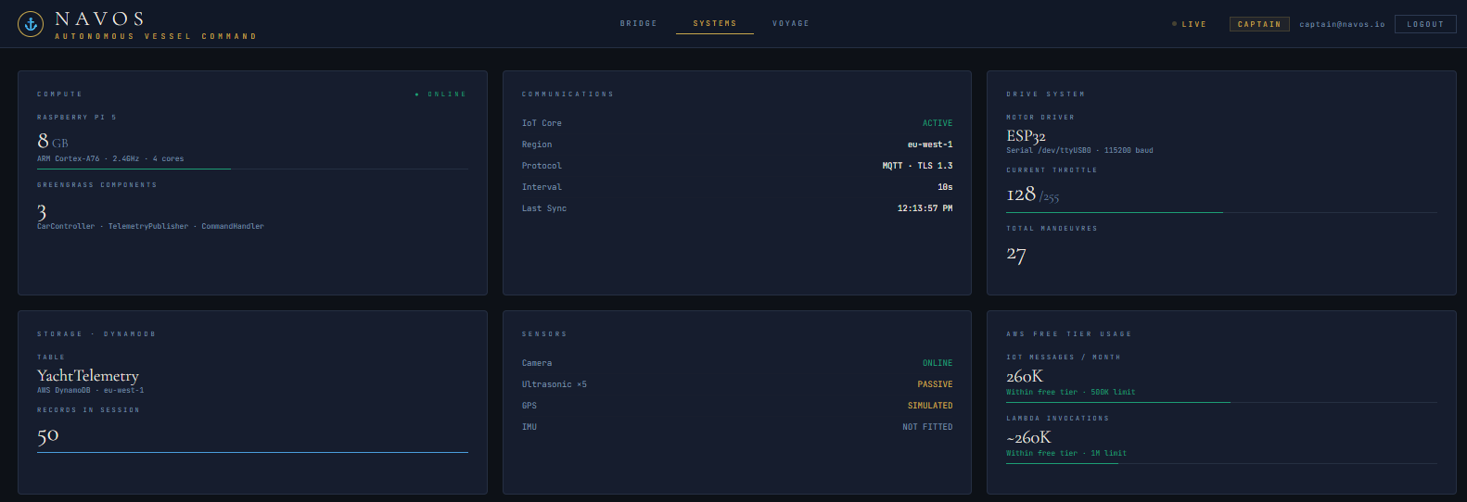Select the total manoeuvres count 27
This screenshot has width=1467, height=502.
coord(1016,254)
